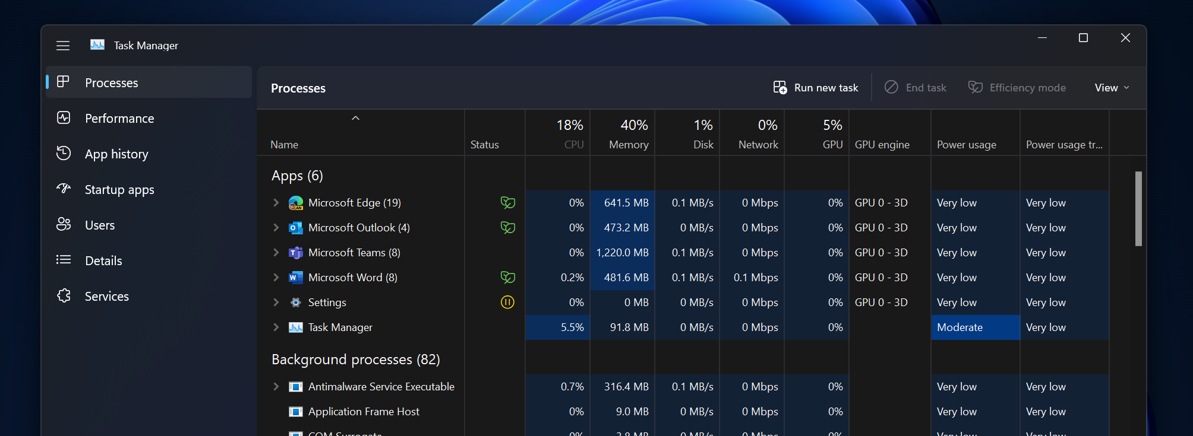Click the Microsoft Word app icon
Image resolution: width=1193 pixels, height=436 pixels.
[x=295, y=278]
